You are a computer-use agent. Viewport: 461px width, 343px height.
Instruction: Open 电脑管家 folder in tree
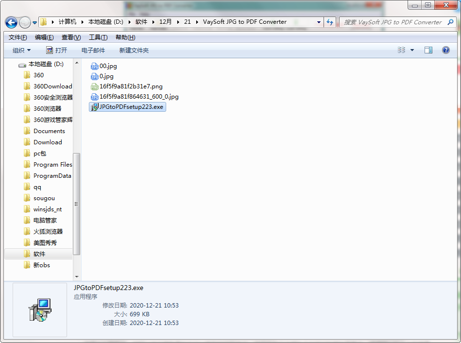click(x=40, y=221)
